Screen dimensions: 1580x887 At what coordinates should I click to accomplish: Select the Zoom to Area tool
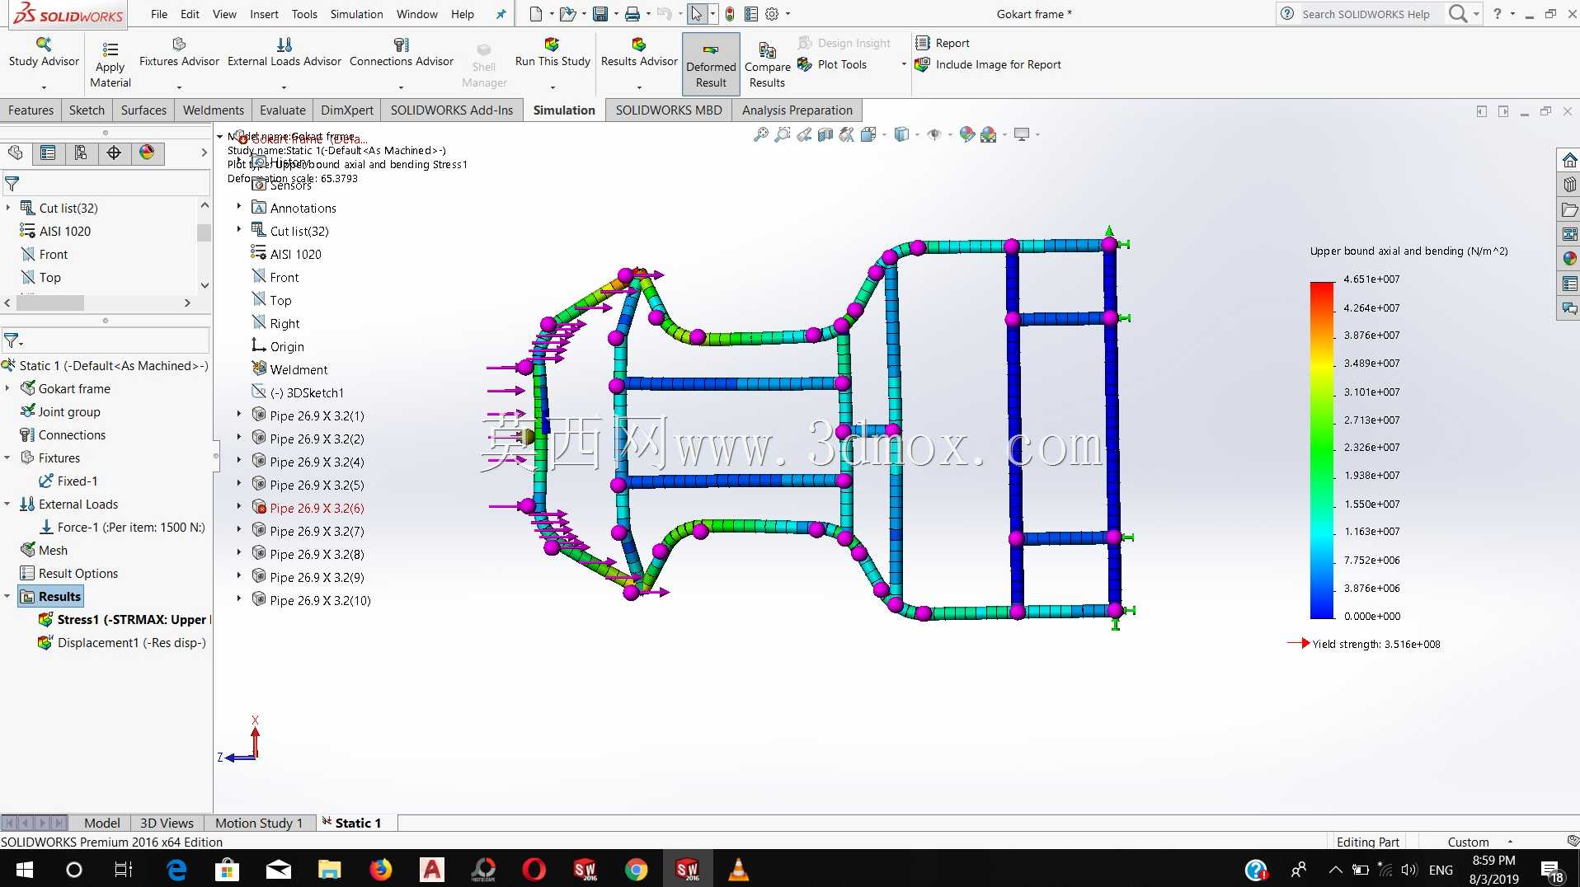pos(783,134)
